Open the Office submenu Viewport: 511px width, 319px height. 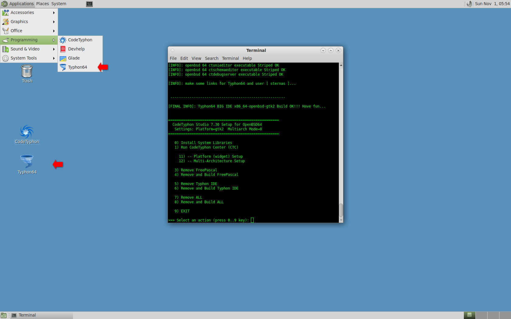pyautogui.click(x=29, y=31)
